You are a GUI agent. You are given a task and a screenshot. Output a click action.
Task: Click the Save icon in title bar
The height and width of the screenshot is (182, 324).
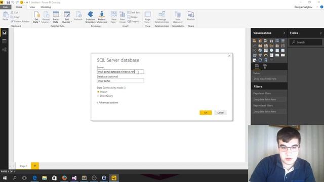(8, 2)
